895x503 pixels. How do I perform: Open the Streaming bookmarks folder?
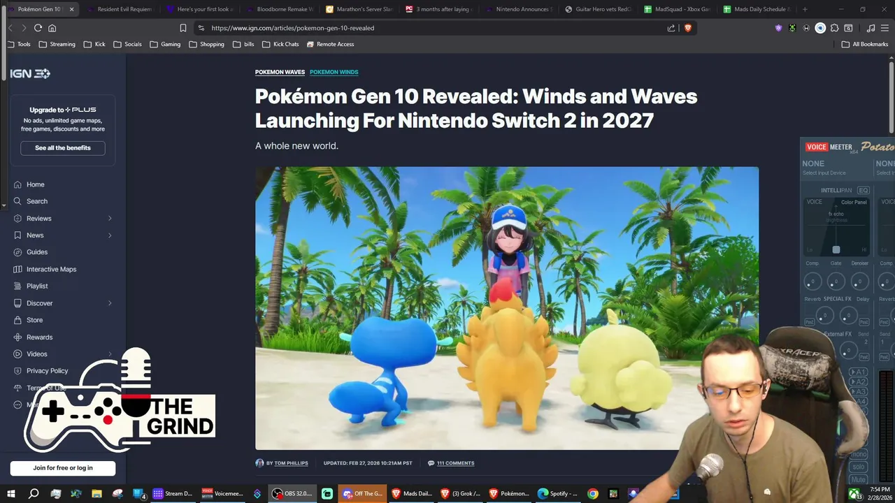(x=57, y=44)
